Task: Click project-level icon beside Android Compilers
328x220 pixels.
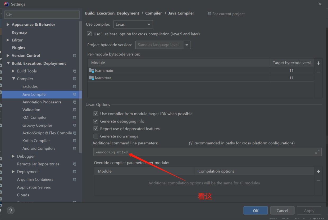Action: coord(75,148)
